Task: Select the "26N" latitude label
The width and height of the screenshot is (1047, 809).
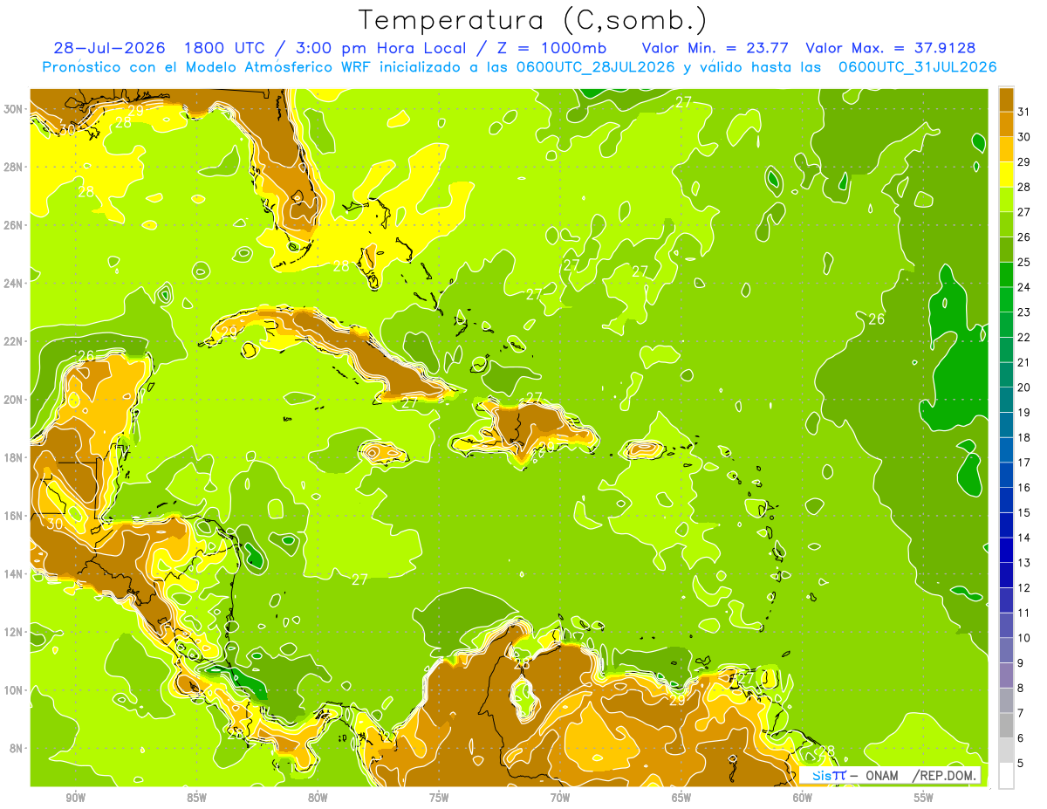Action: coord(15,224)
